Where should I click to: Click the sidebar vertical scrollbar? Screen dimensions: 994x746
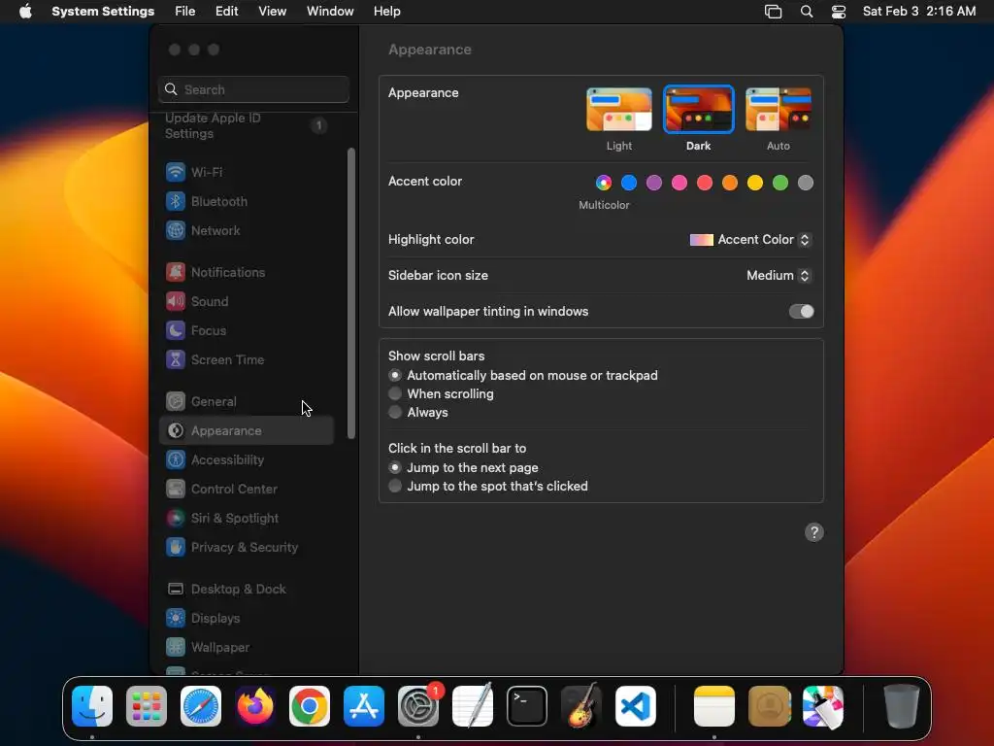[x=351, y=293]
